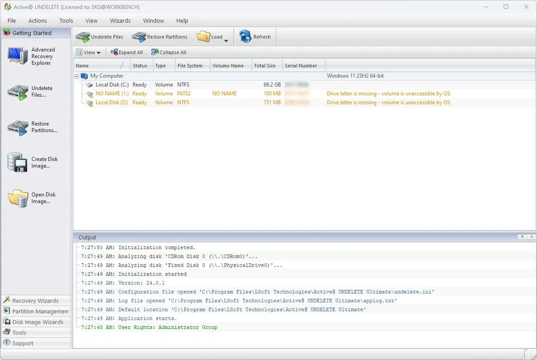Collapse the My Computer tree node

tap(77, 76)
